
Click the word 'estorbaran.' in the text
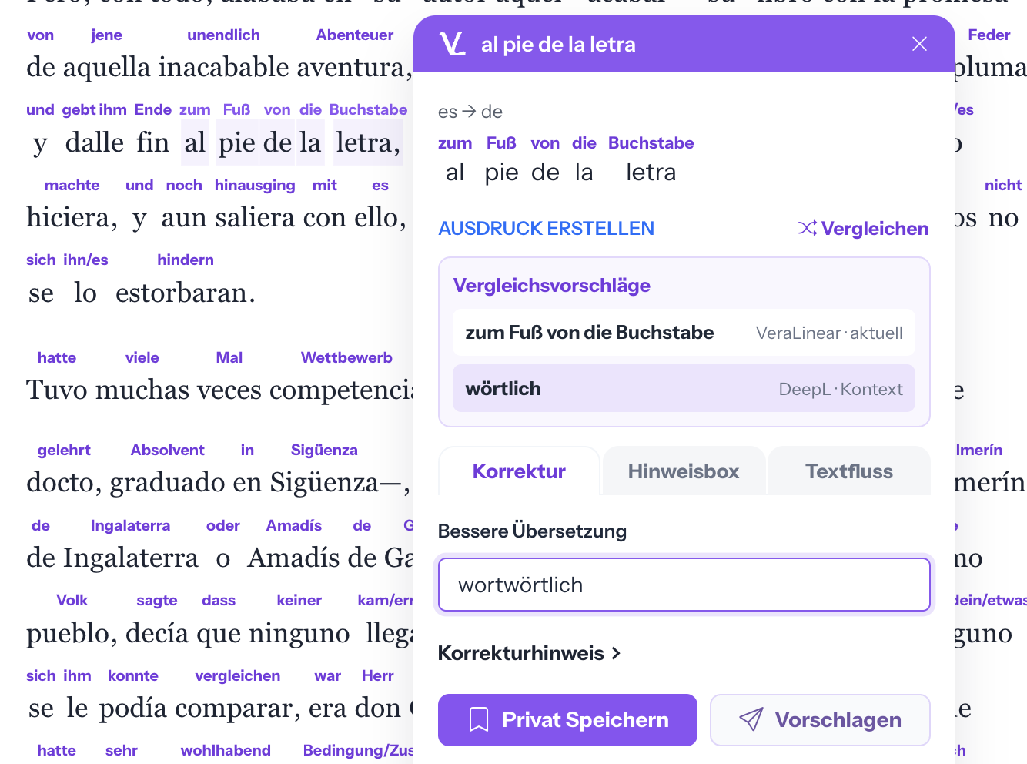pos(185,293)
